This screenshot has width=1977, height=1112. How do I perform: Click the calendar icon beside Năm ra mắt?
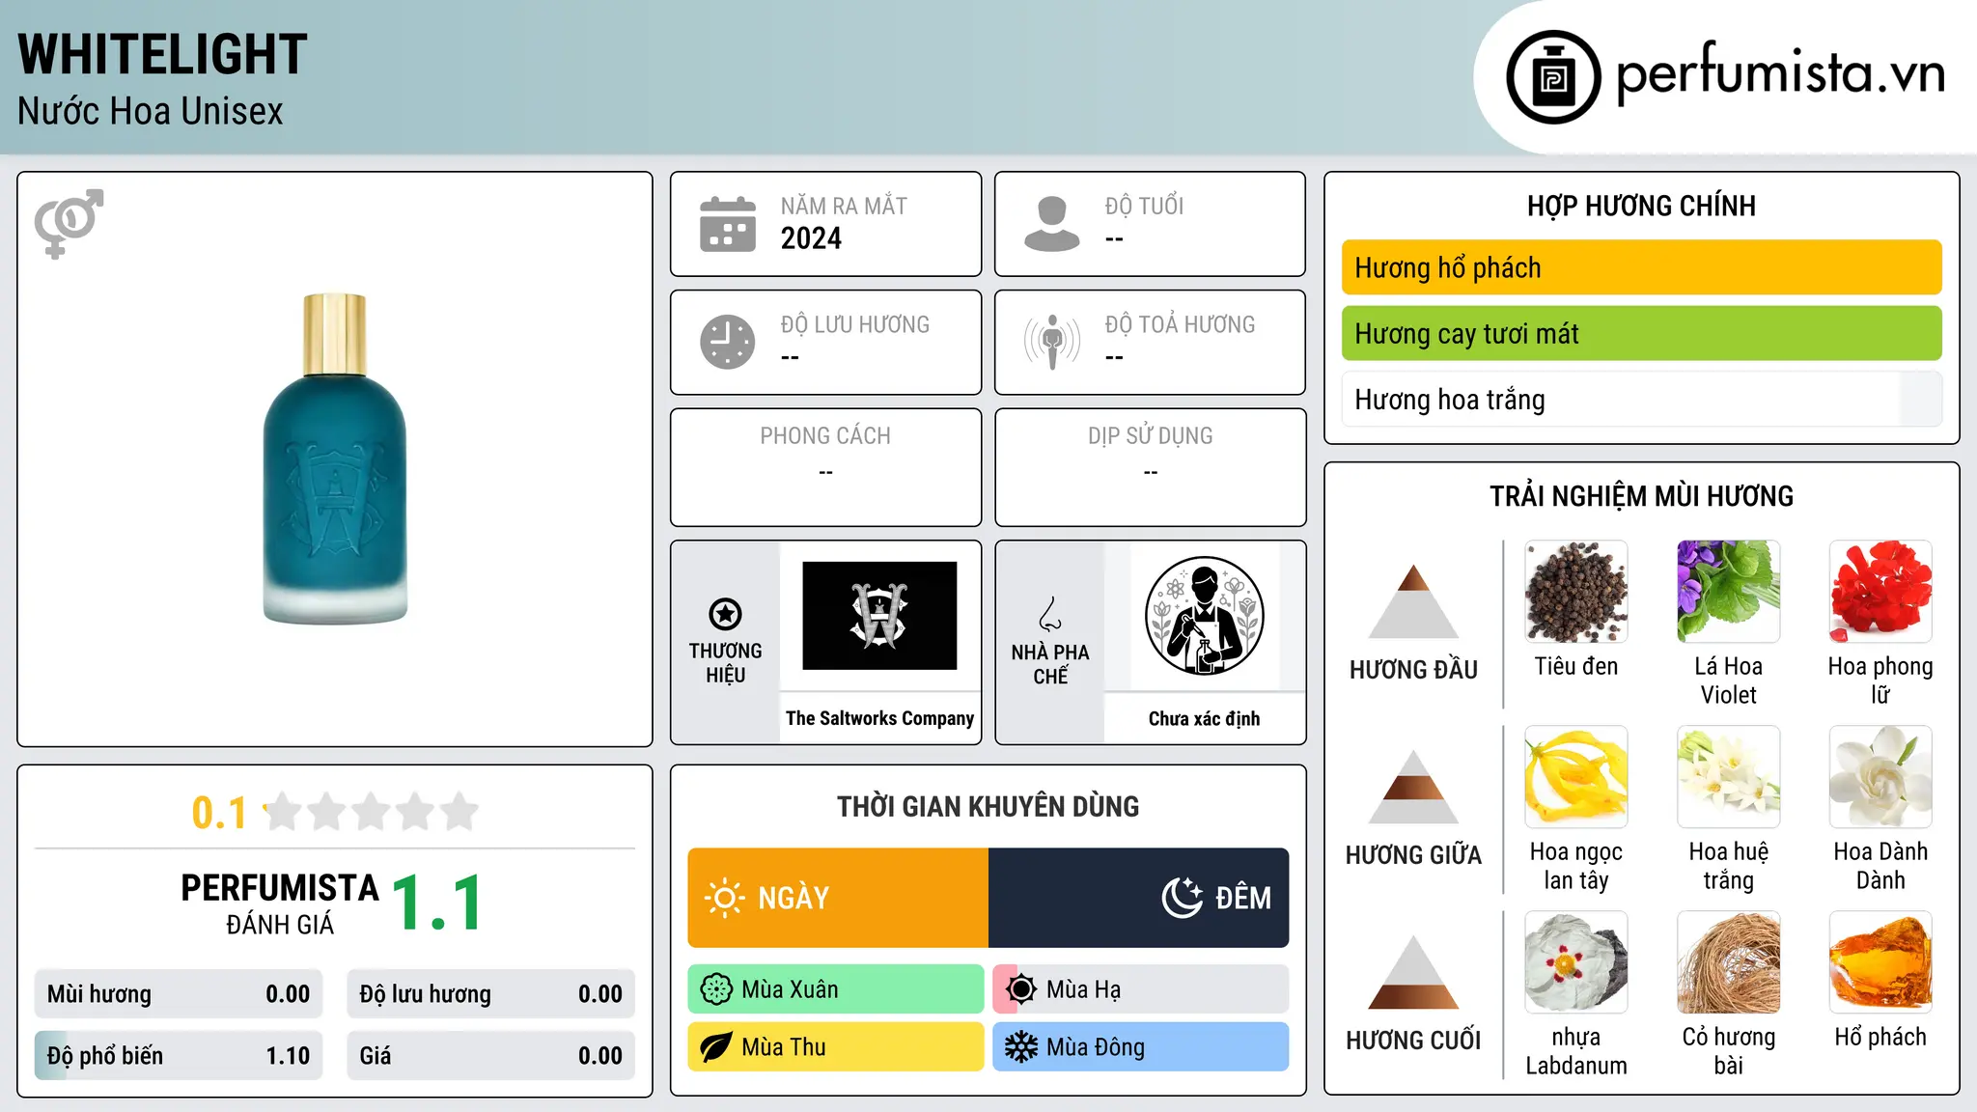pyautogui.click(x=728, y=224)
